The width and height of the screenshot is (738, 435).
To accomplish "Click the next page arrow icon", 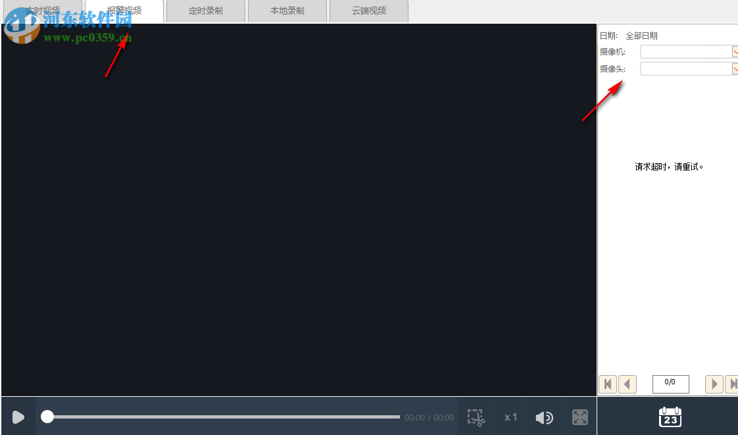I will (714, 384).
